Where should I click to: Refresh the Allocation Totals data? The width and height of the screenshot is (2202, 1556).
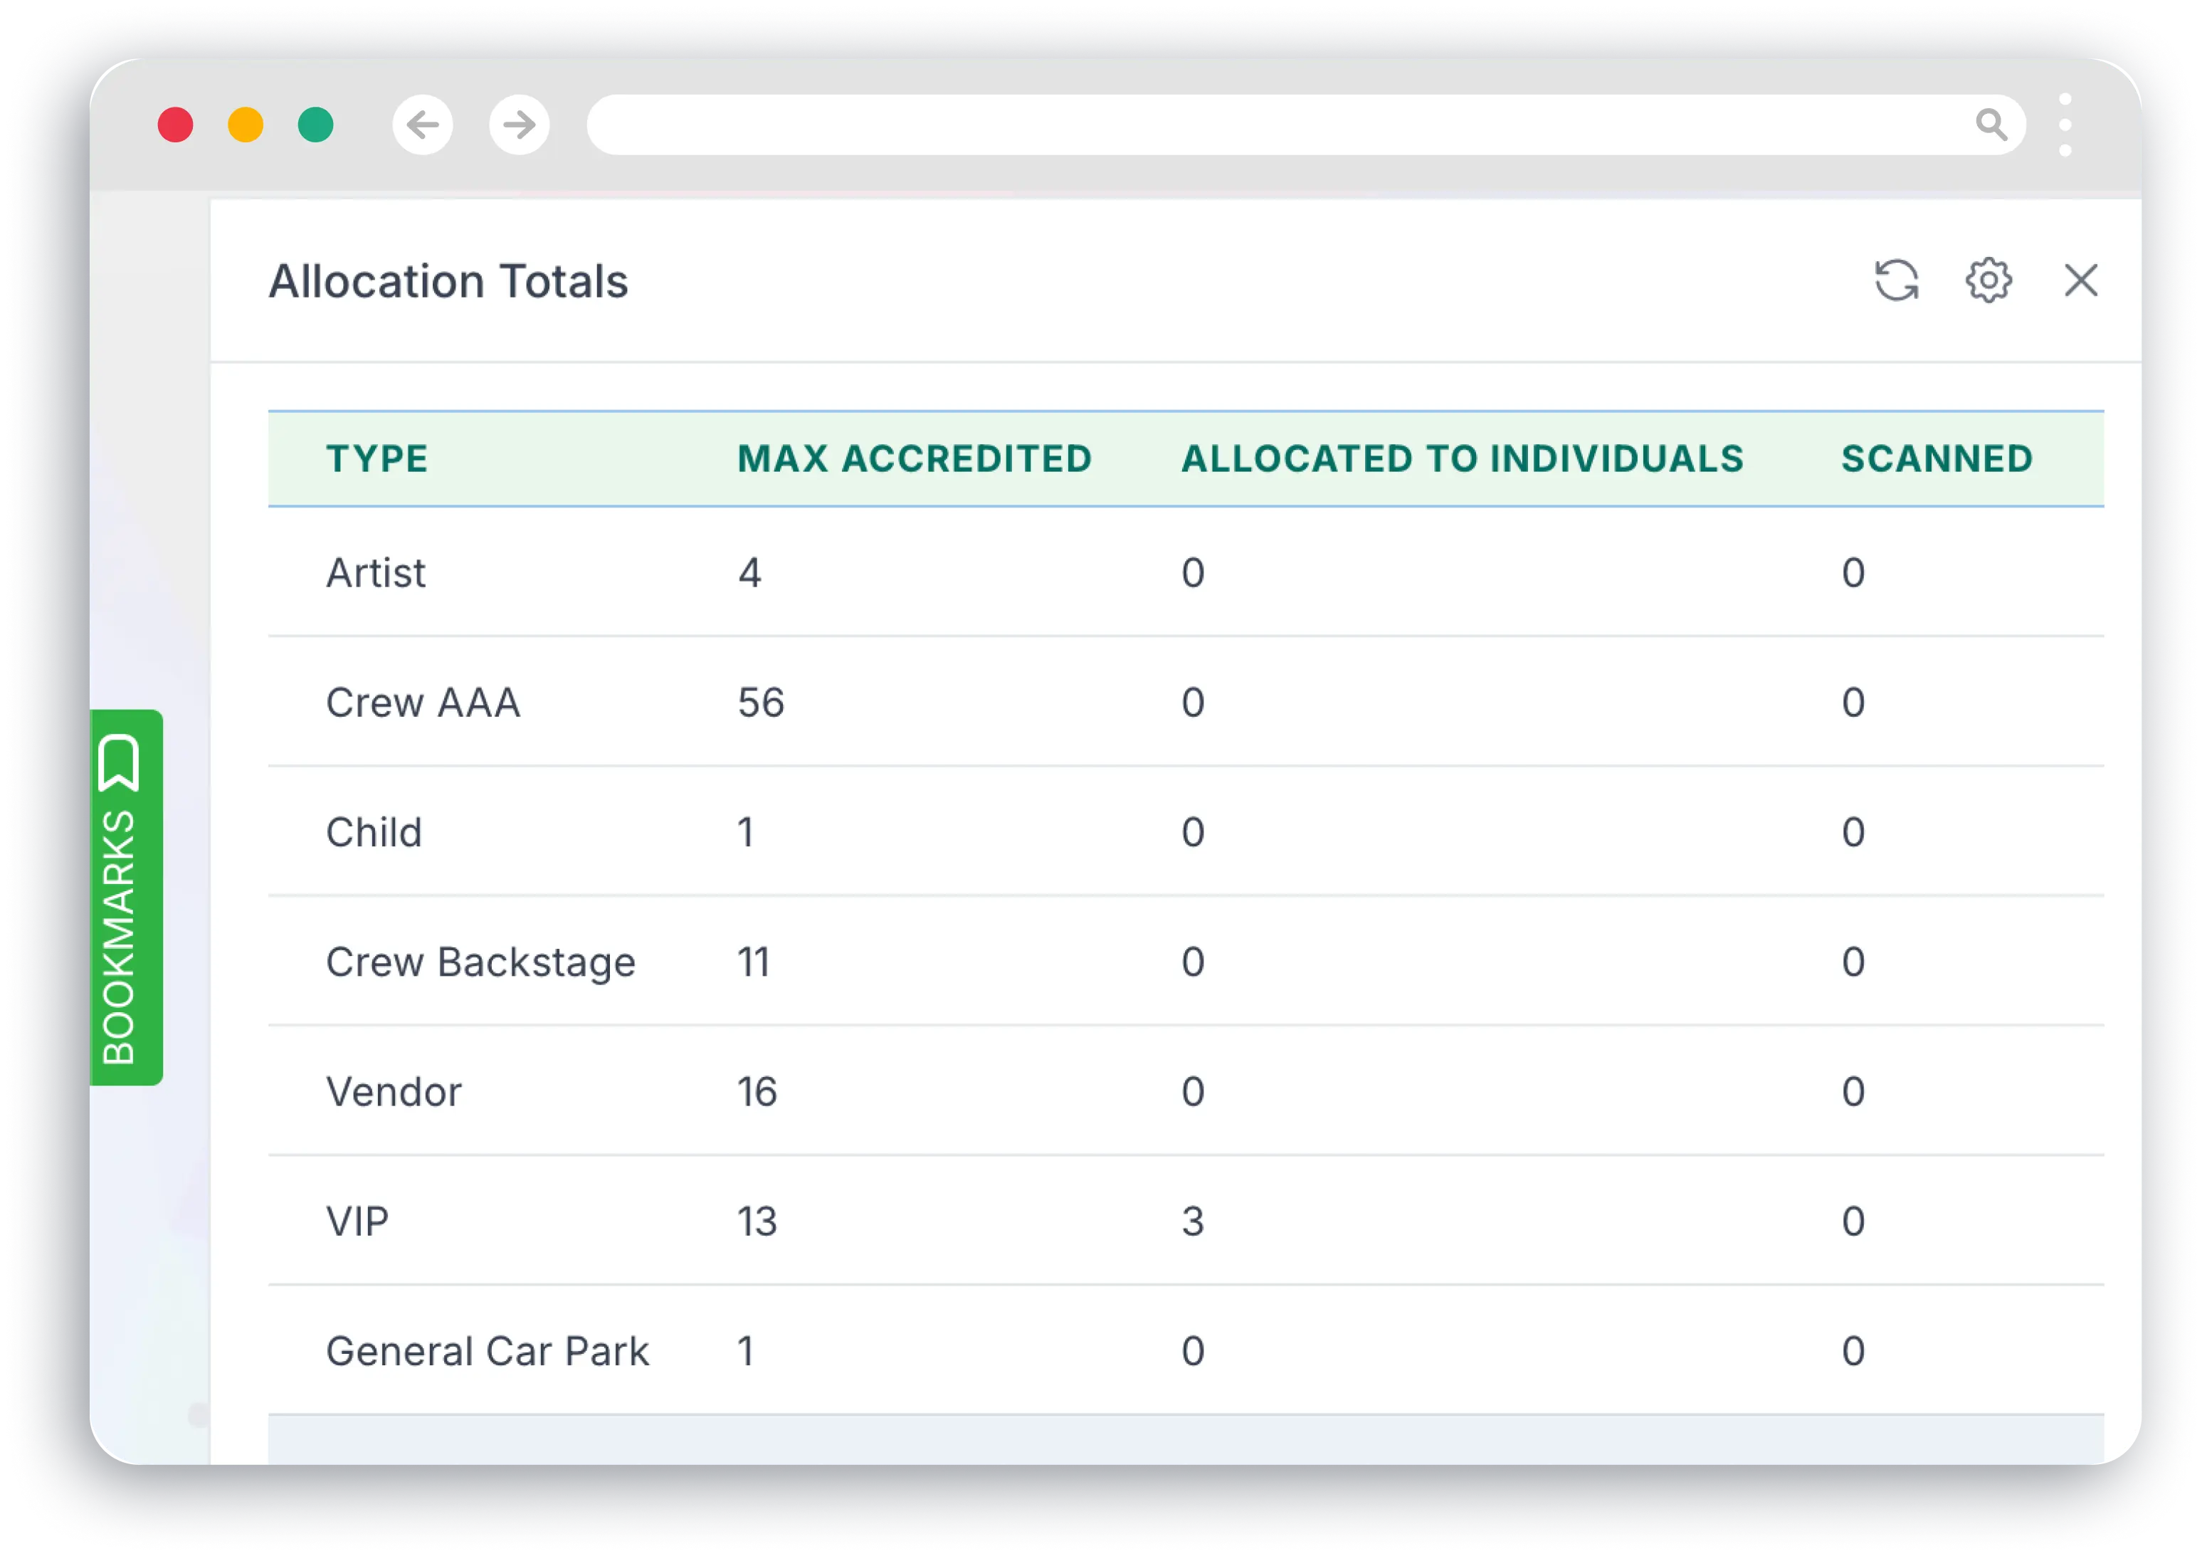tap(1897, 281)
